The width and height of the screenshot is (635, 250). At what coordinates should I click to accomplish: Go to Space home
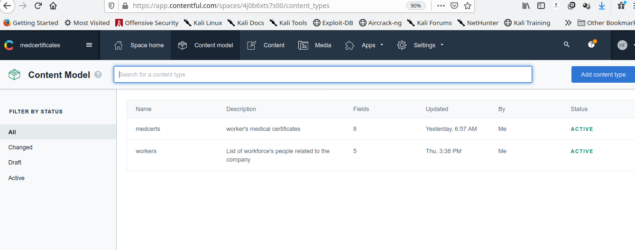point(139,45)
